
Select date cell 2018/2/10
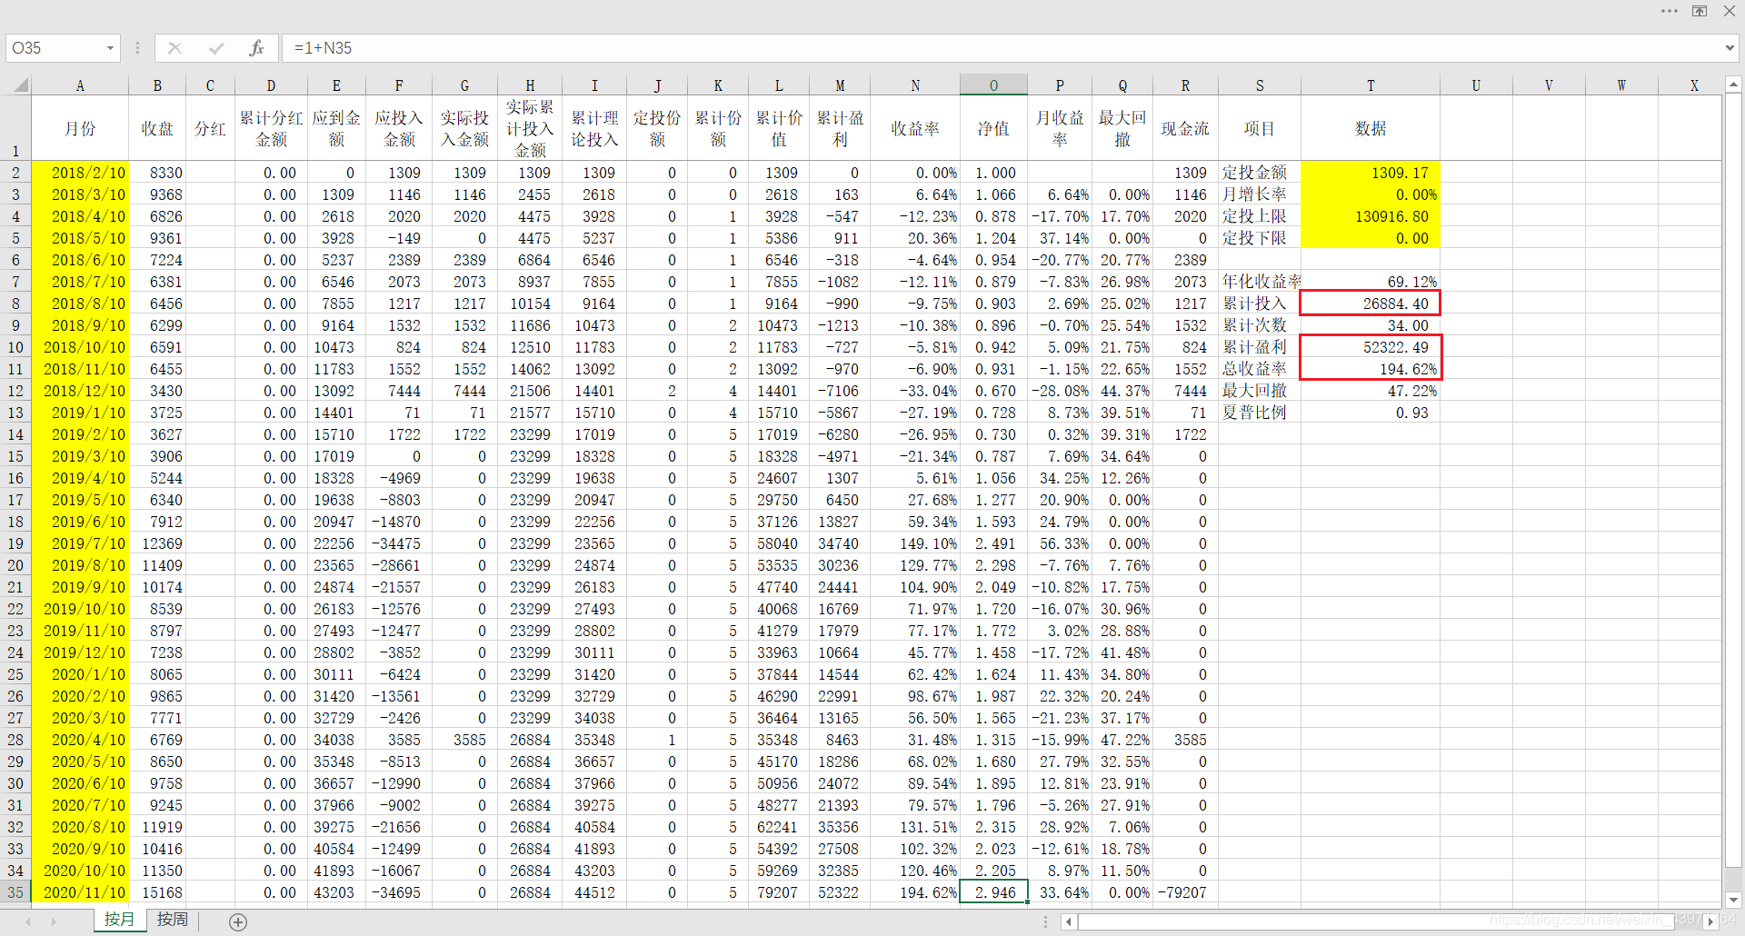[x=80, y=173]
